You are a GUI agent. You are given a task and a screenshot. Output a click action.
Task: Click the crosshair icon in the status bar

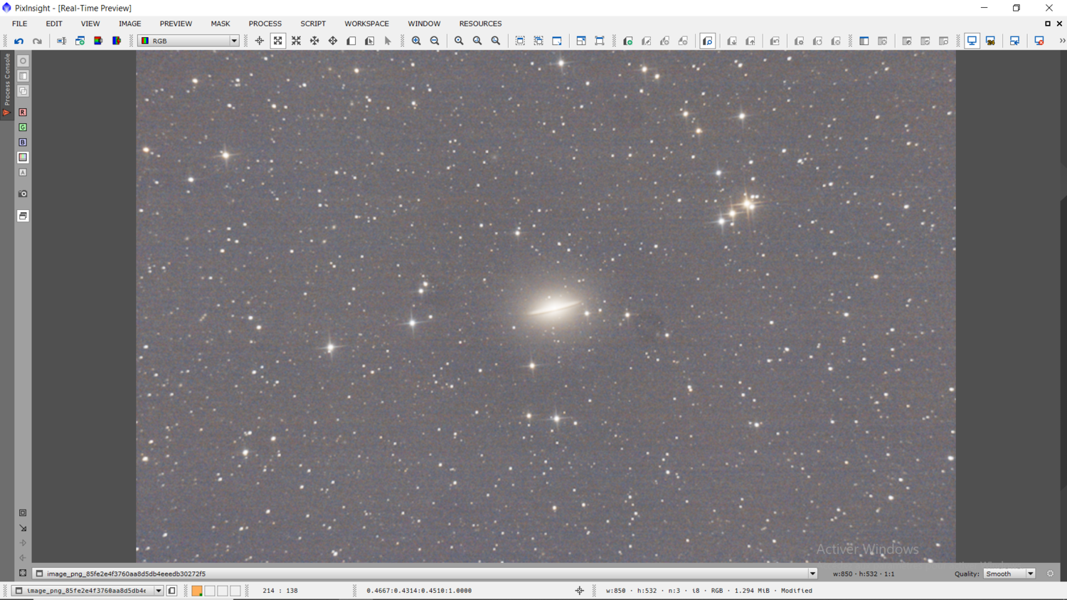tap(580, 591)
